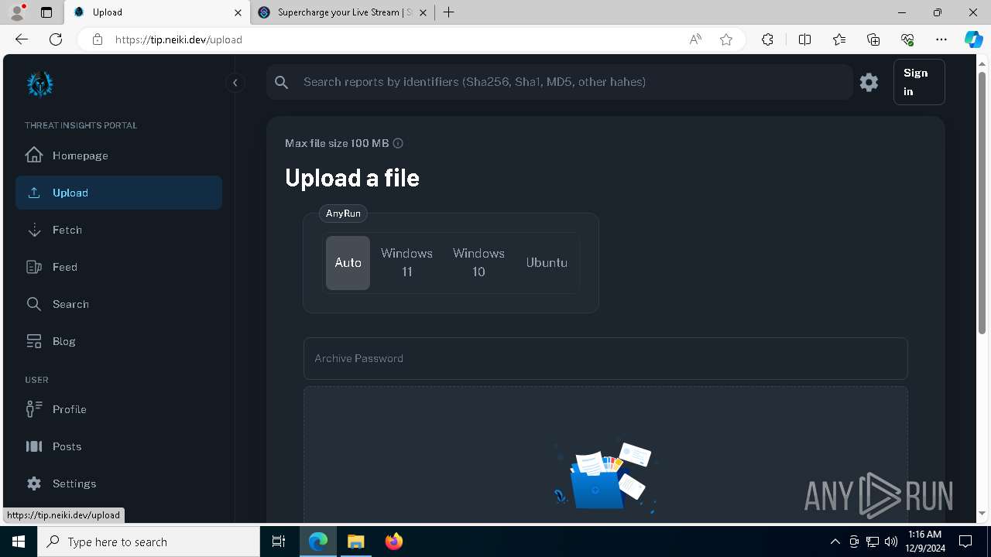Select the Upload sidebar item
Image resolution: width=991 pixels, height=557 pixels.
[118, 193]
